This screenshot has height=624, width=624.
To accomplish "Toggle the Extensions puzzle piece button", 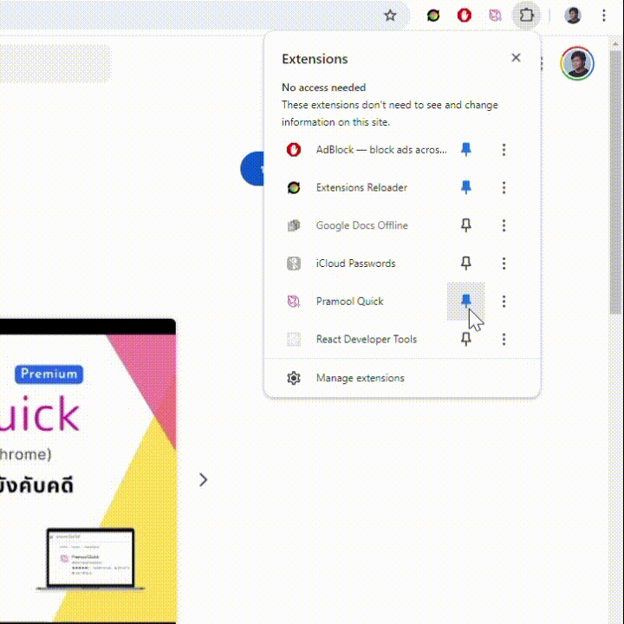I will pyautogui.click(x=526, y=16).
